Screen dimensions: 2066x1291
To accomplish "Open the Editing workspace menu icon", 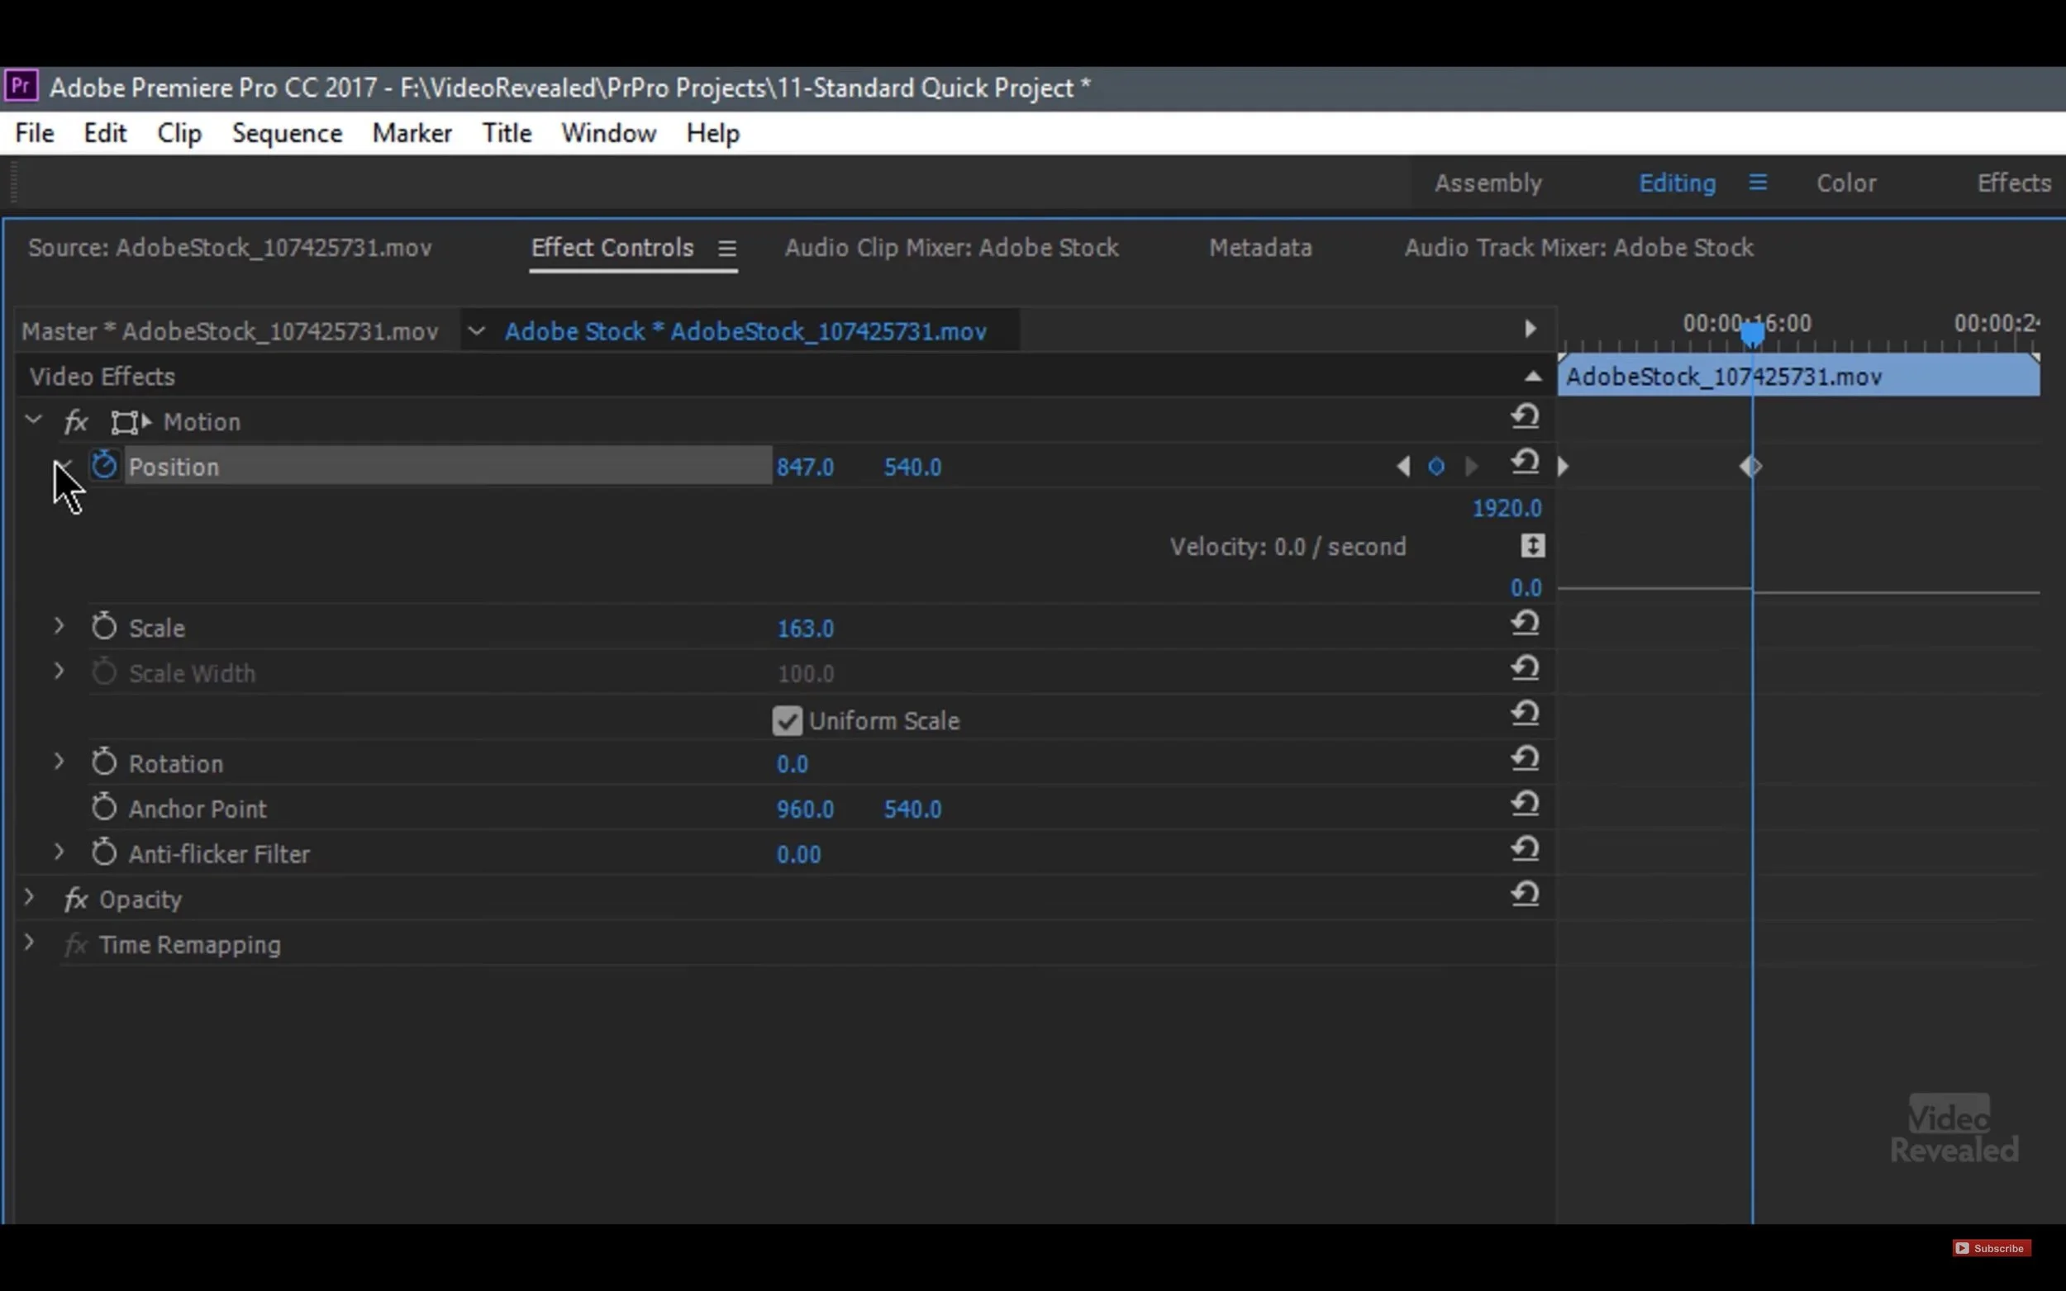I will (1757, 183).
